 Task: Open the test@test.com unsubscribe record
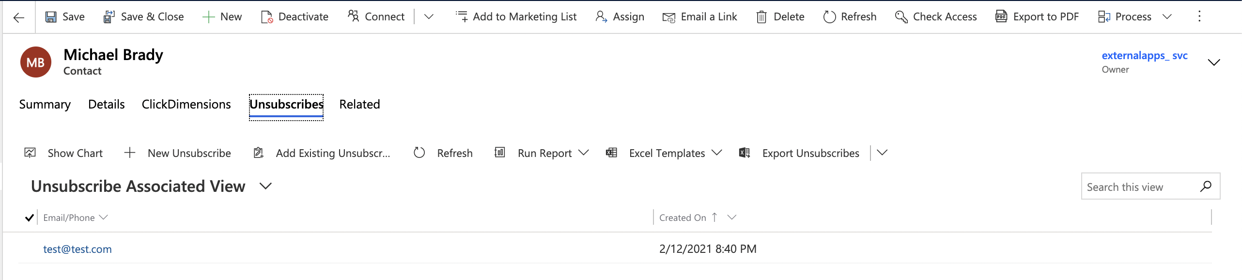(x=78, y=249)
